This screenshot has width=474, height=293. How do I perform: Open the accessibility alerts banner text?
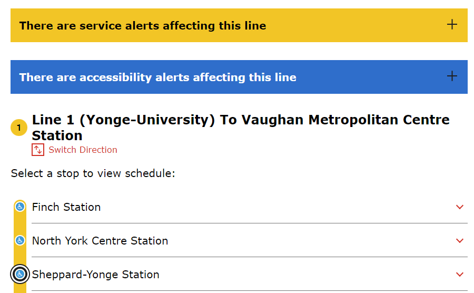pyautogui.click(x=158, y=77)
